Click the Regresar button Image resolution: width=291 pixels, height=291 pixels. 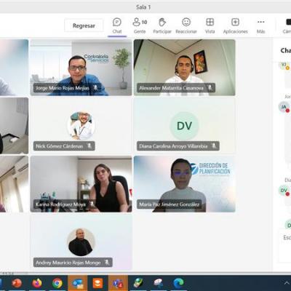[84, 25]
